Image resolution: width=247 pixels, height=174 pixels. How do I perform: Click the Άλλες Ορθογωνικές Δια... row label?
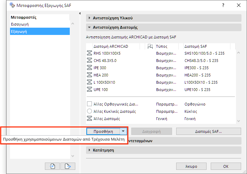tap(116, 104)
